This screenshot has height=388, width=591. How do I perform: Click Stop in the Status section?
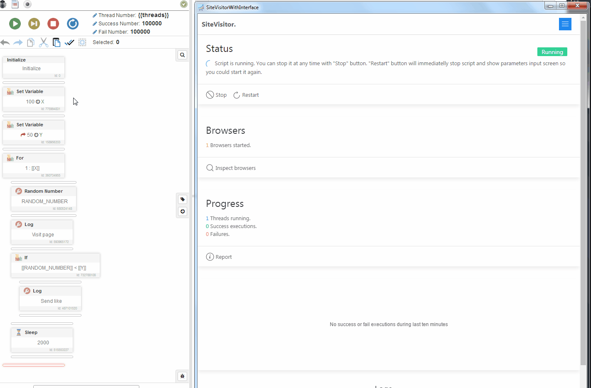click(x=216, y=95)
